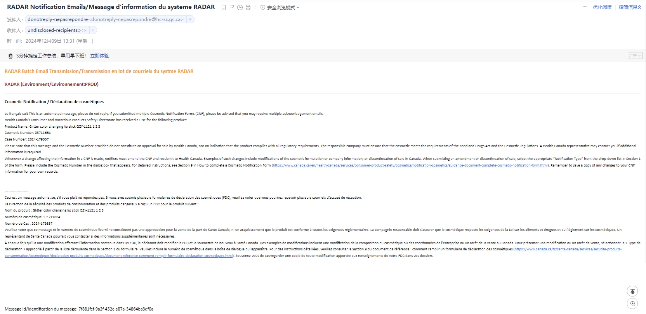646x314 pixels.
Task: Collapse header with 精简信息
Action: pos(630,7)
